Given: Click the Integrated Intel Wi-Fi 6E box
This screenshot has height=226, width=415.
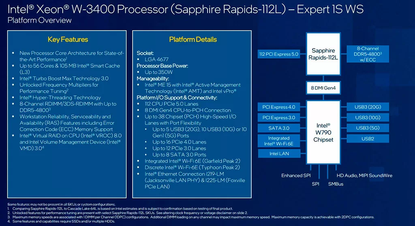Looking at the screenshot, I should point(279,141).
